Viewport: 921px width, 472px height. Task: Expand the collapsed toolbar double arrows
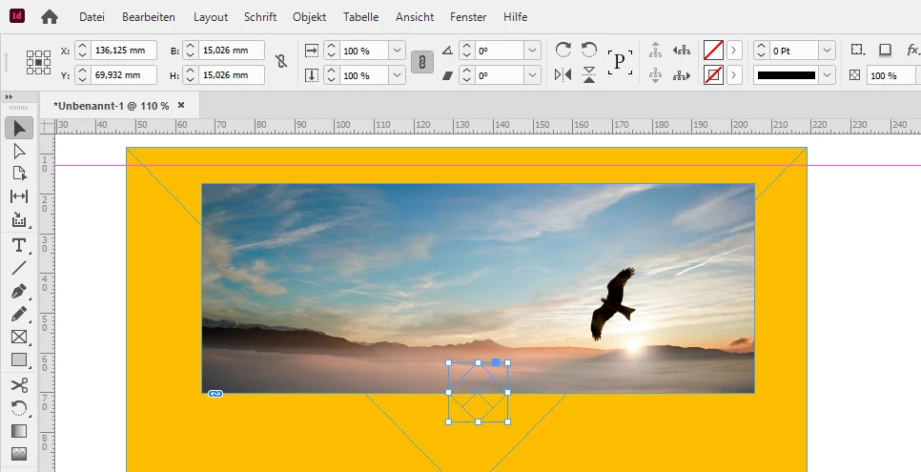9,97
